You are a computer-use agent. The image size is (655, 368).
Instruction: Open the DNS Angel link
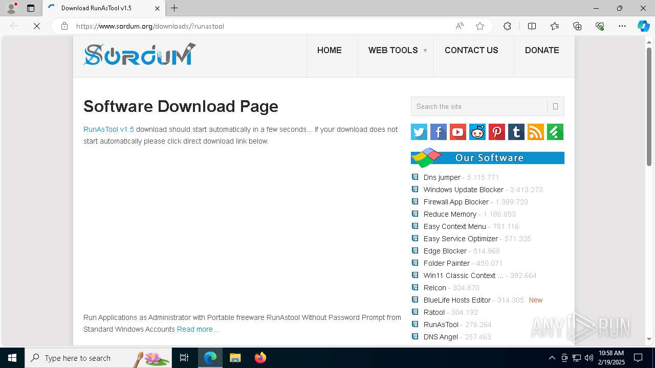coord(441,337)
